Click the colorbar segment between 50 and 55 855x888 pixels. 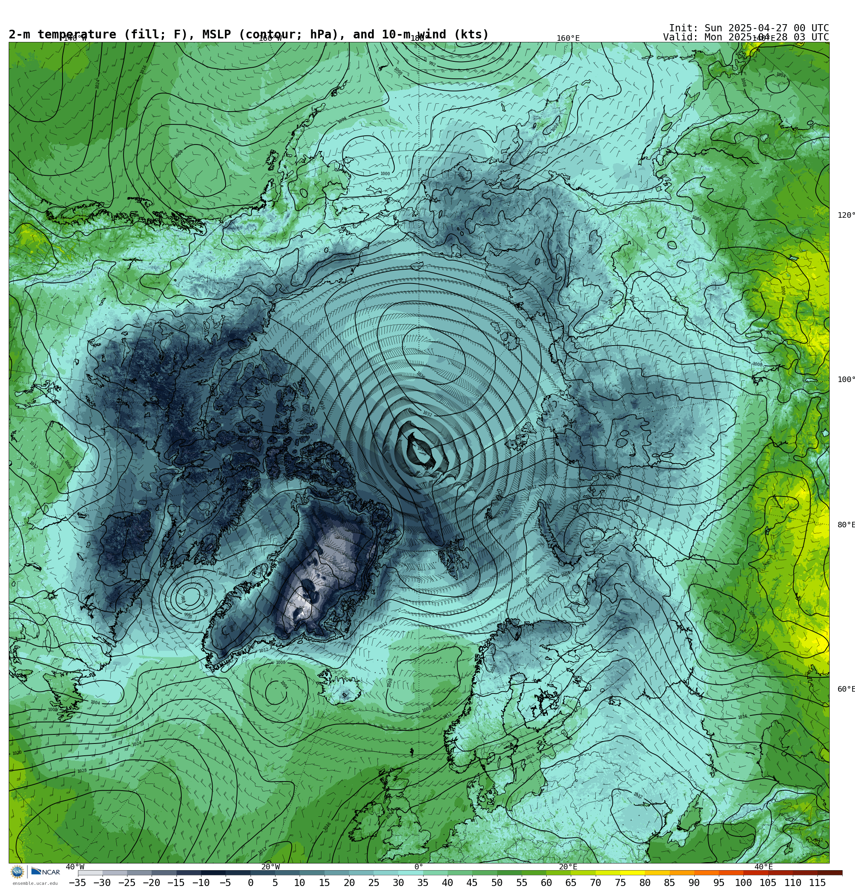point(509,873)
